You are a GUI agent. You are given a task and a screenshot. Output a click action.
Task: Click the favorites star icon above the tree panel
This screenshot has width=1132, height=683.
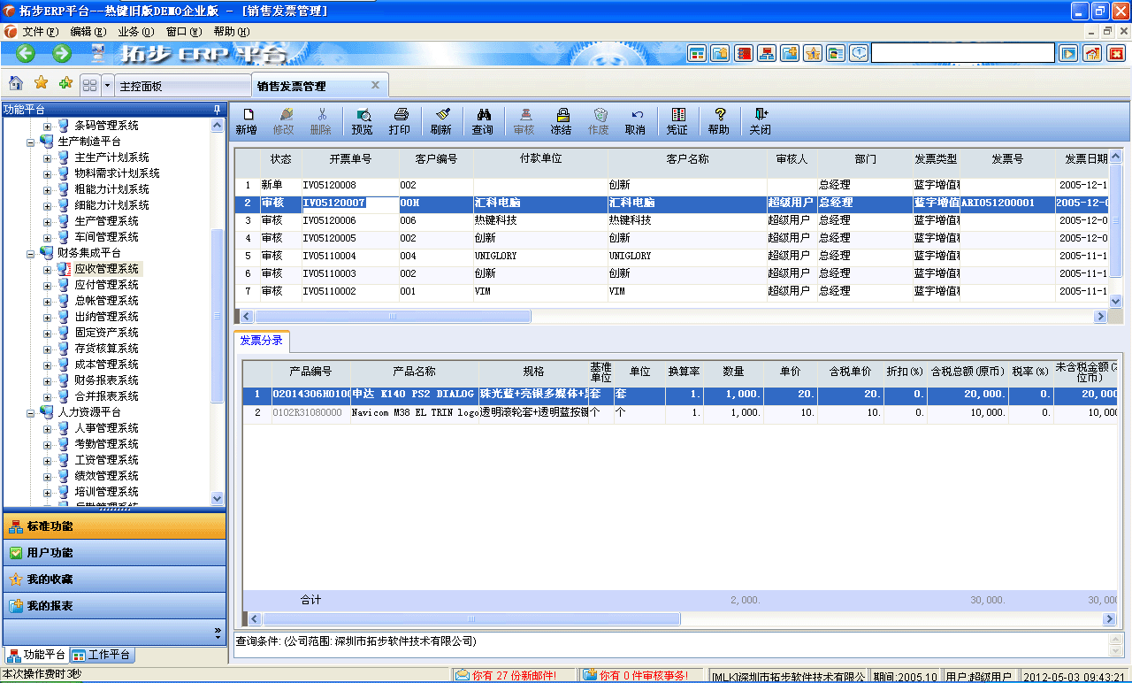(x=39, y=83)
